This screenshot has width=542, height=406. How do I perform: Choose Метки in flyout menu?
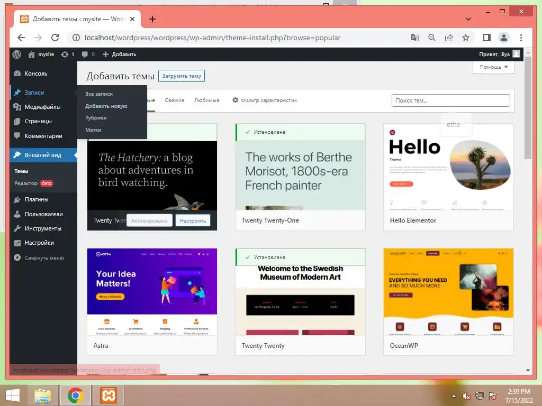[93, 130]
